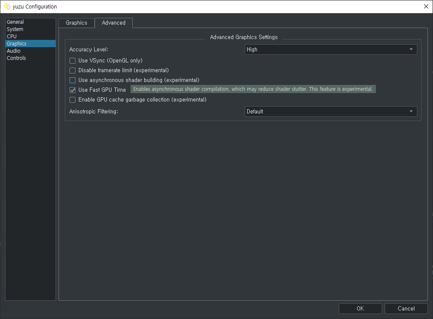Viewport: 433px width, 319px height.
Task: Open the Anisotropic Filtering dropdown
Action: (x=330, y=111)
